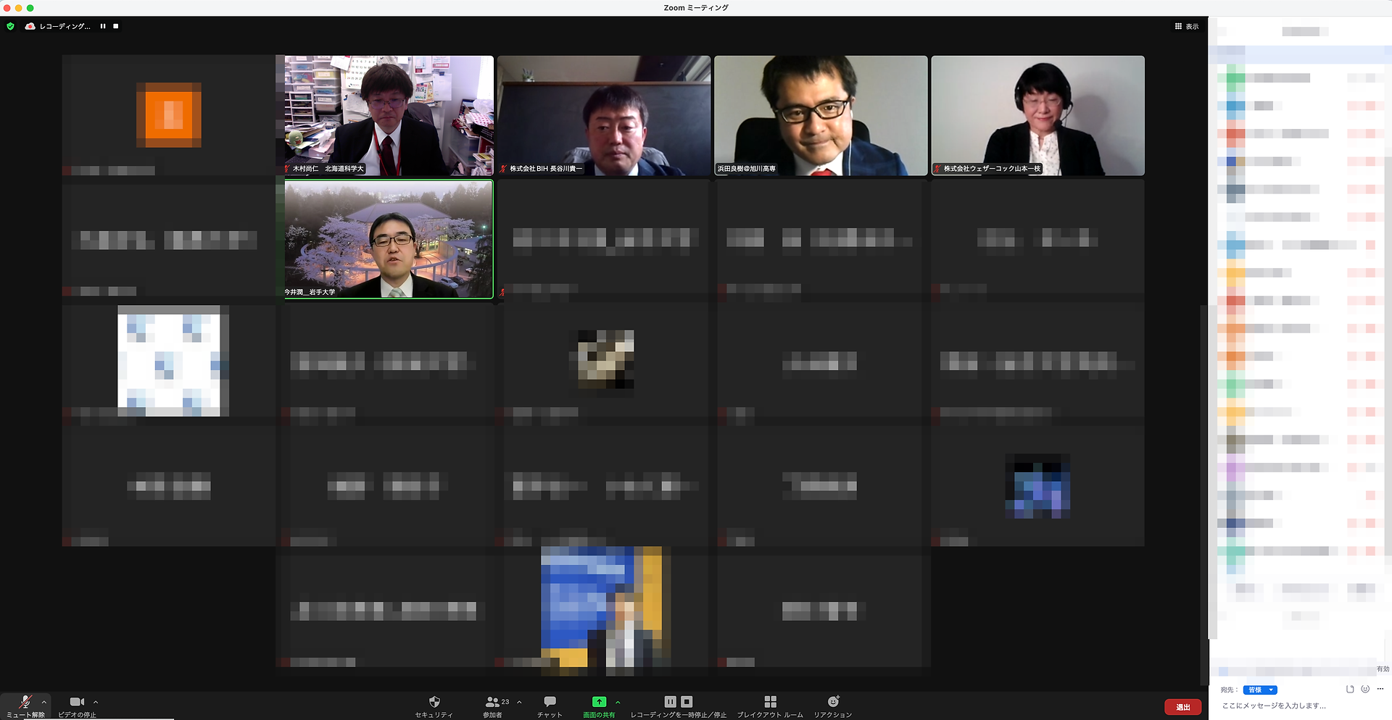Stop recording in the bottom toolbar
The image size is (1392, 720).
tap(687, 701)
